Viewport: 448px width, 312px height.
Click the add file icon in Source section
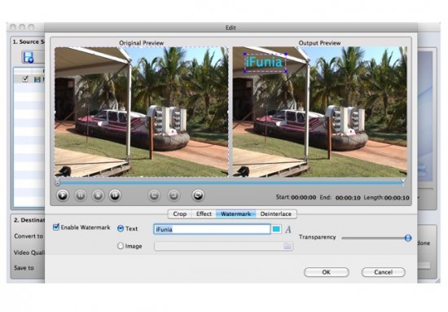29,57
